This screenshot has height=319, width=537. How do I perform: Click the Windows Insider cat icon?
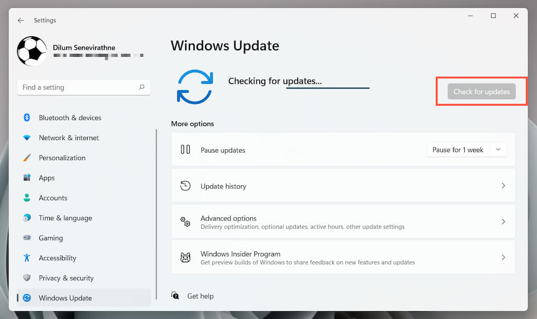(x=185, y=257)
